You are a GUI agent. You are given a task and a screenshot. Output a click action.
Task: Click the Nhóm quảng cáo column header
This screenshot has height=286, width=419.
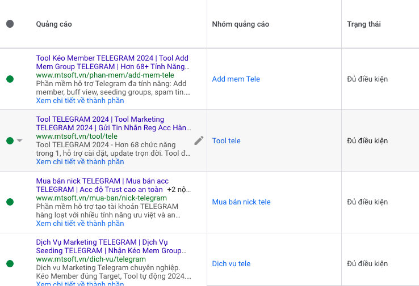240,24
